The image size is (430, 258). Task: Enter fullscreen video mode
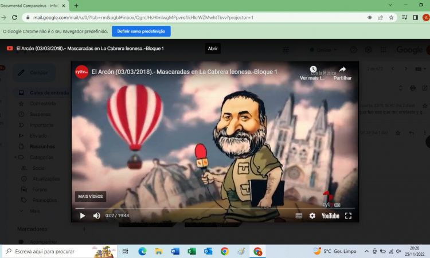348,216
